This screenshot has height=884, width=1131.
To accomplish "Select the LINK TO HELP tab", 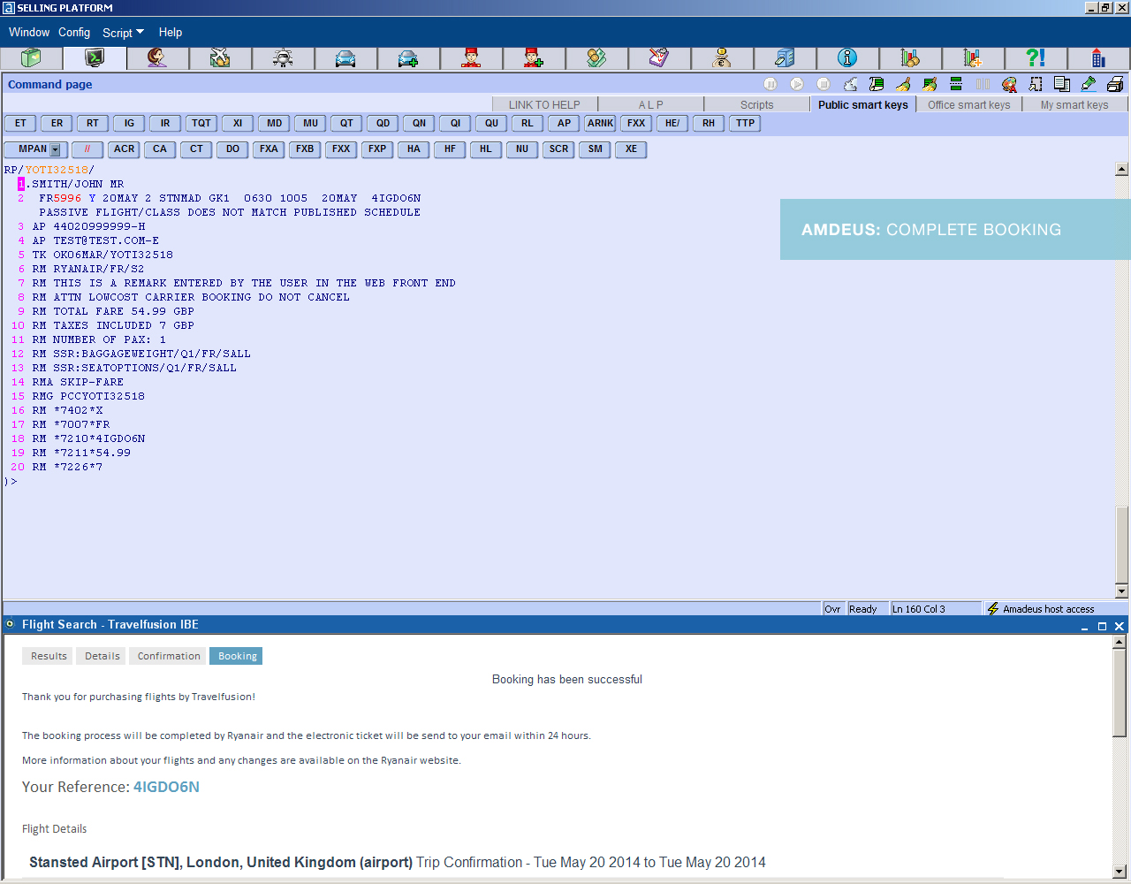I will pos(544,104).
